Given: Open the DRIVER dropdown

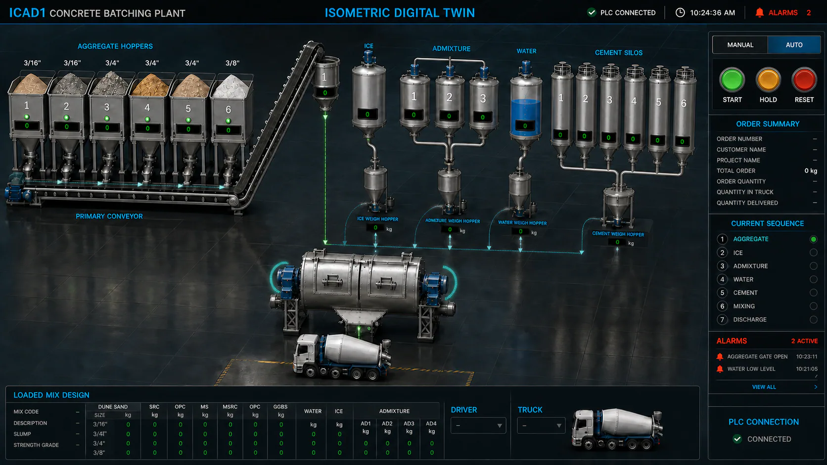Looking at the screenshot, I should point(478,425).
